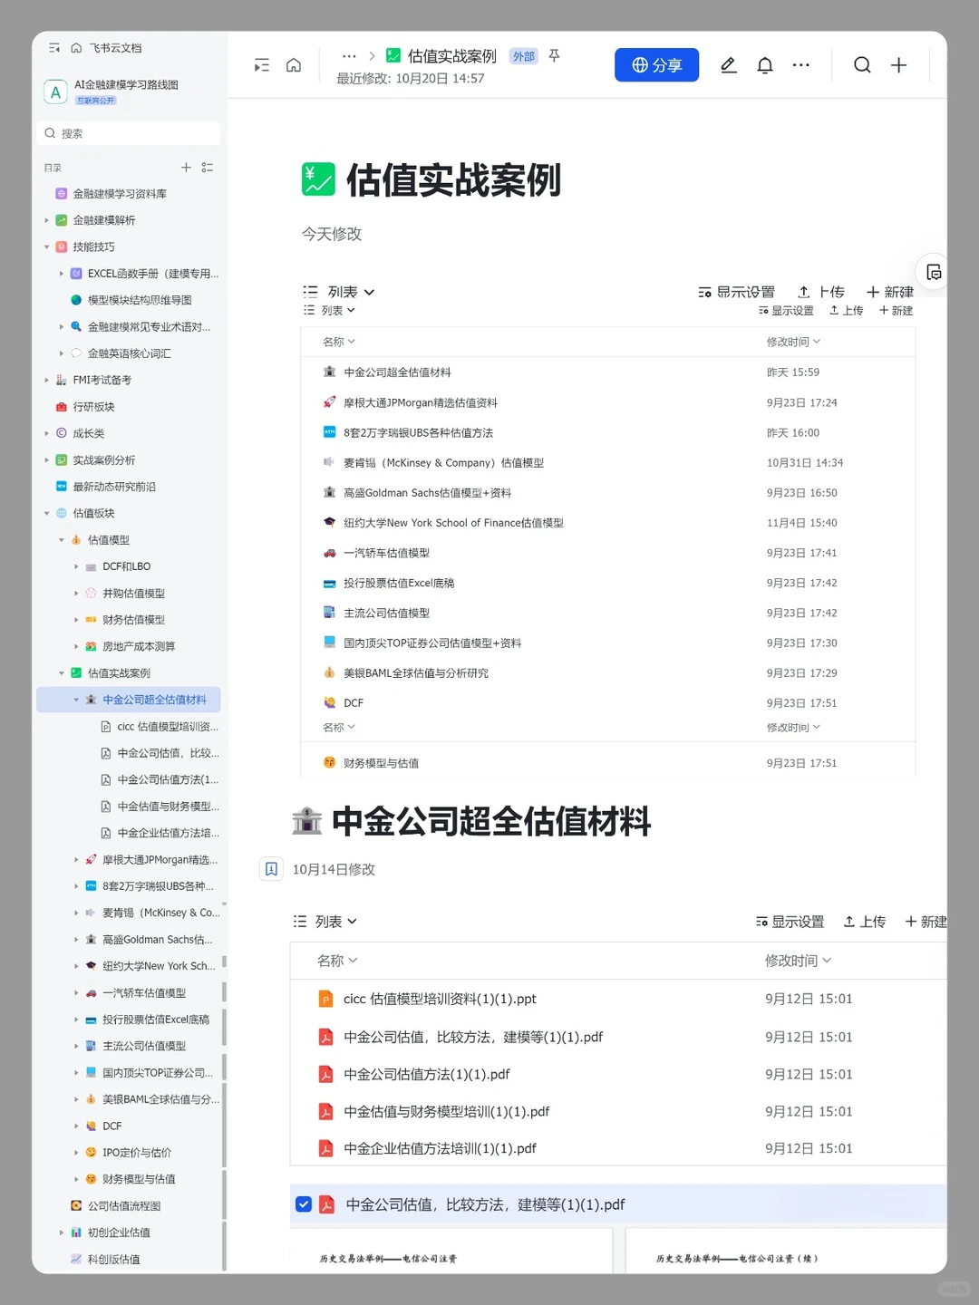979x1305 pixels.
Task: Open 麦肯锡 McKinsey 估值模型 list row
Action: pos(607,462)
